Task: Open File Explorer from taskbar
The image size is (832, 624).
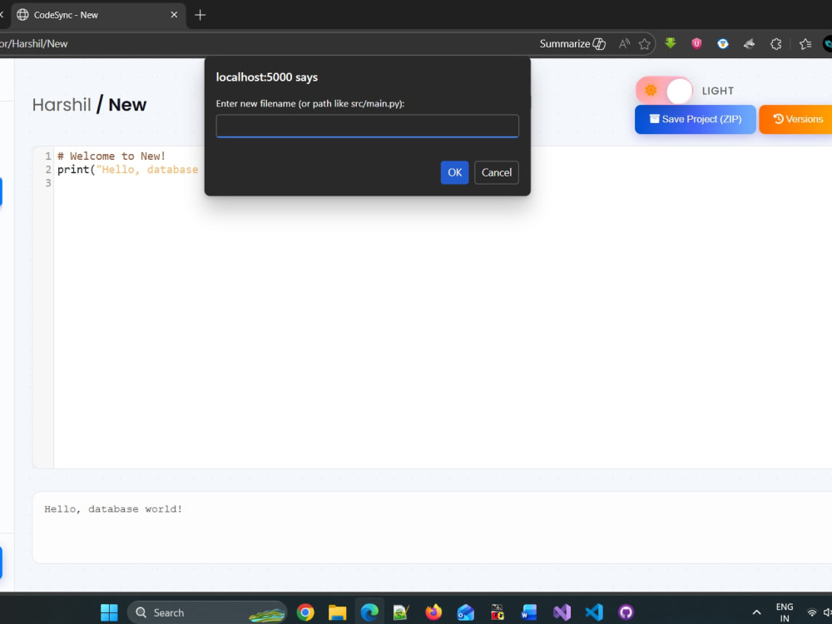Action: click(338, 612)
